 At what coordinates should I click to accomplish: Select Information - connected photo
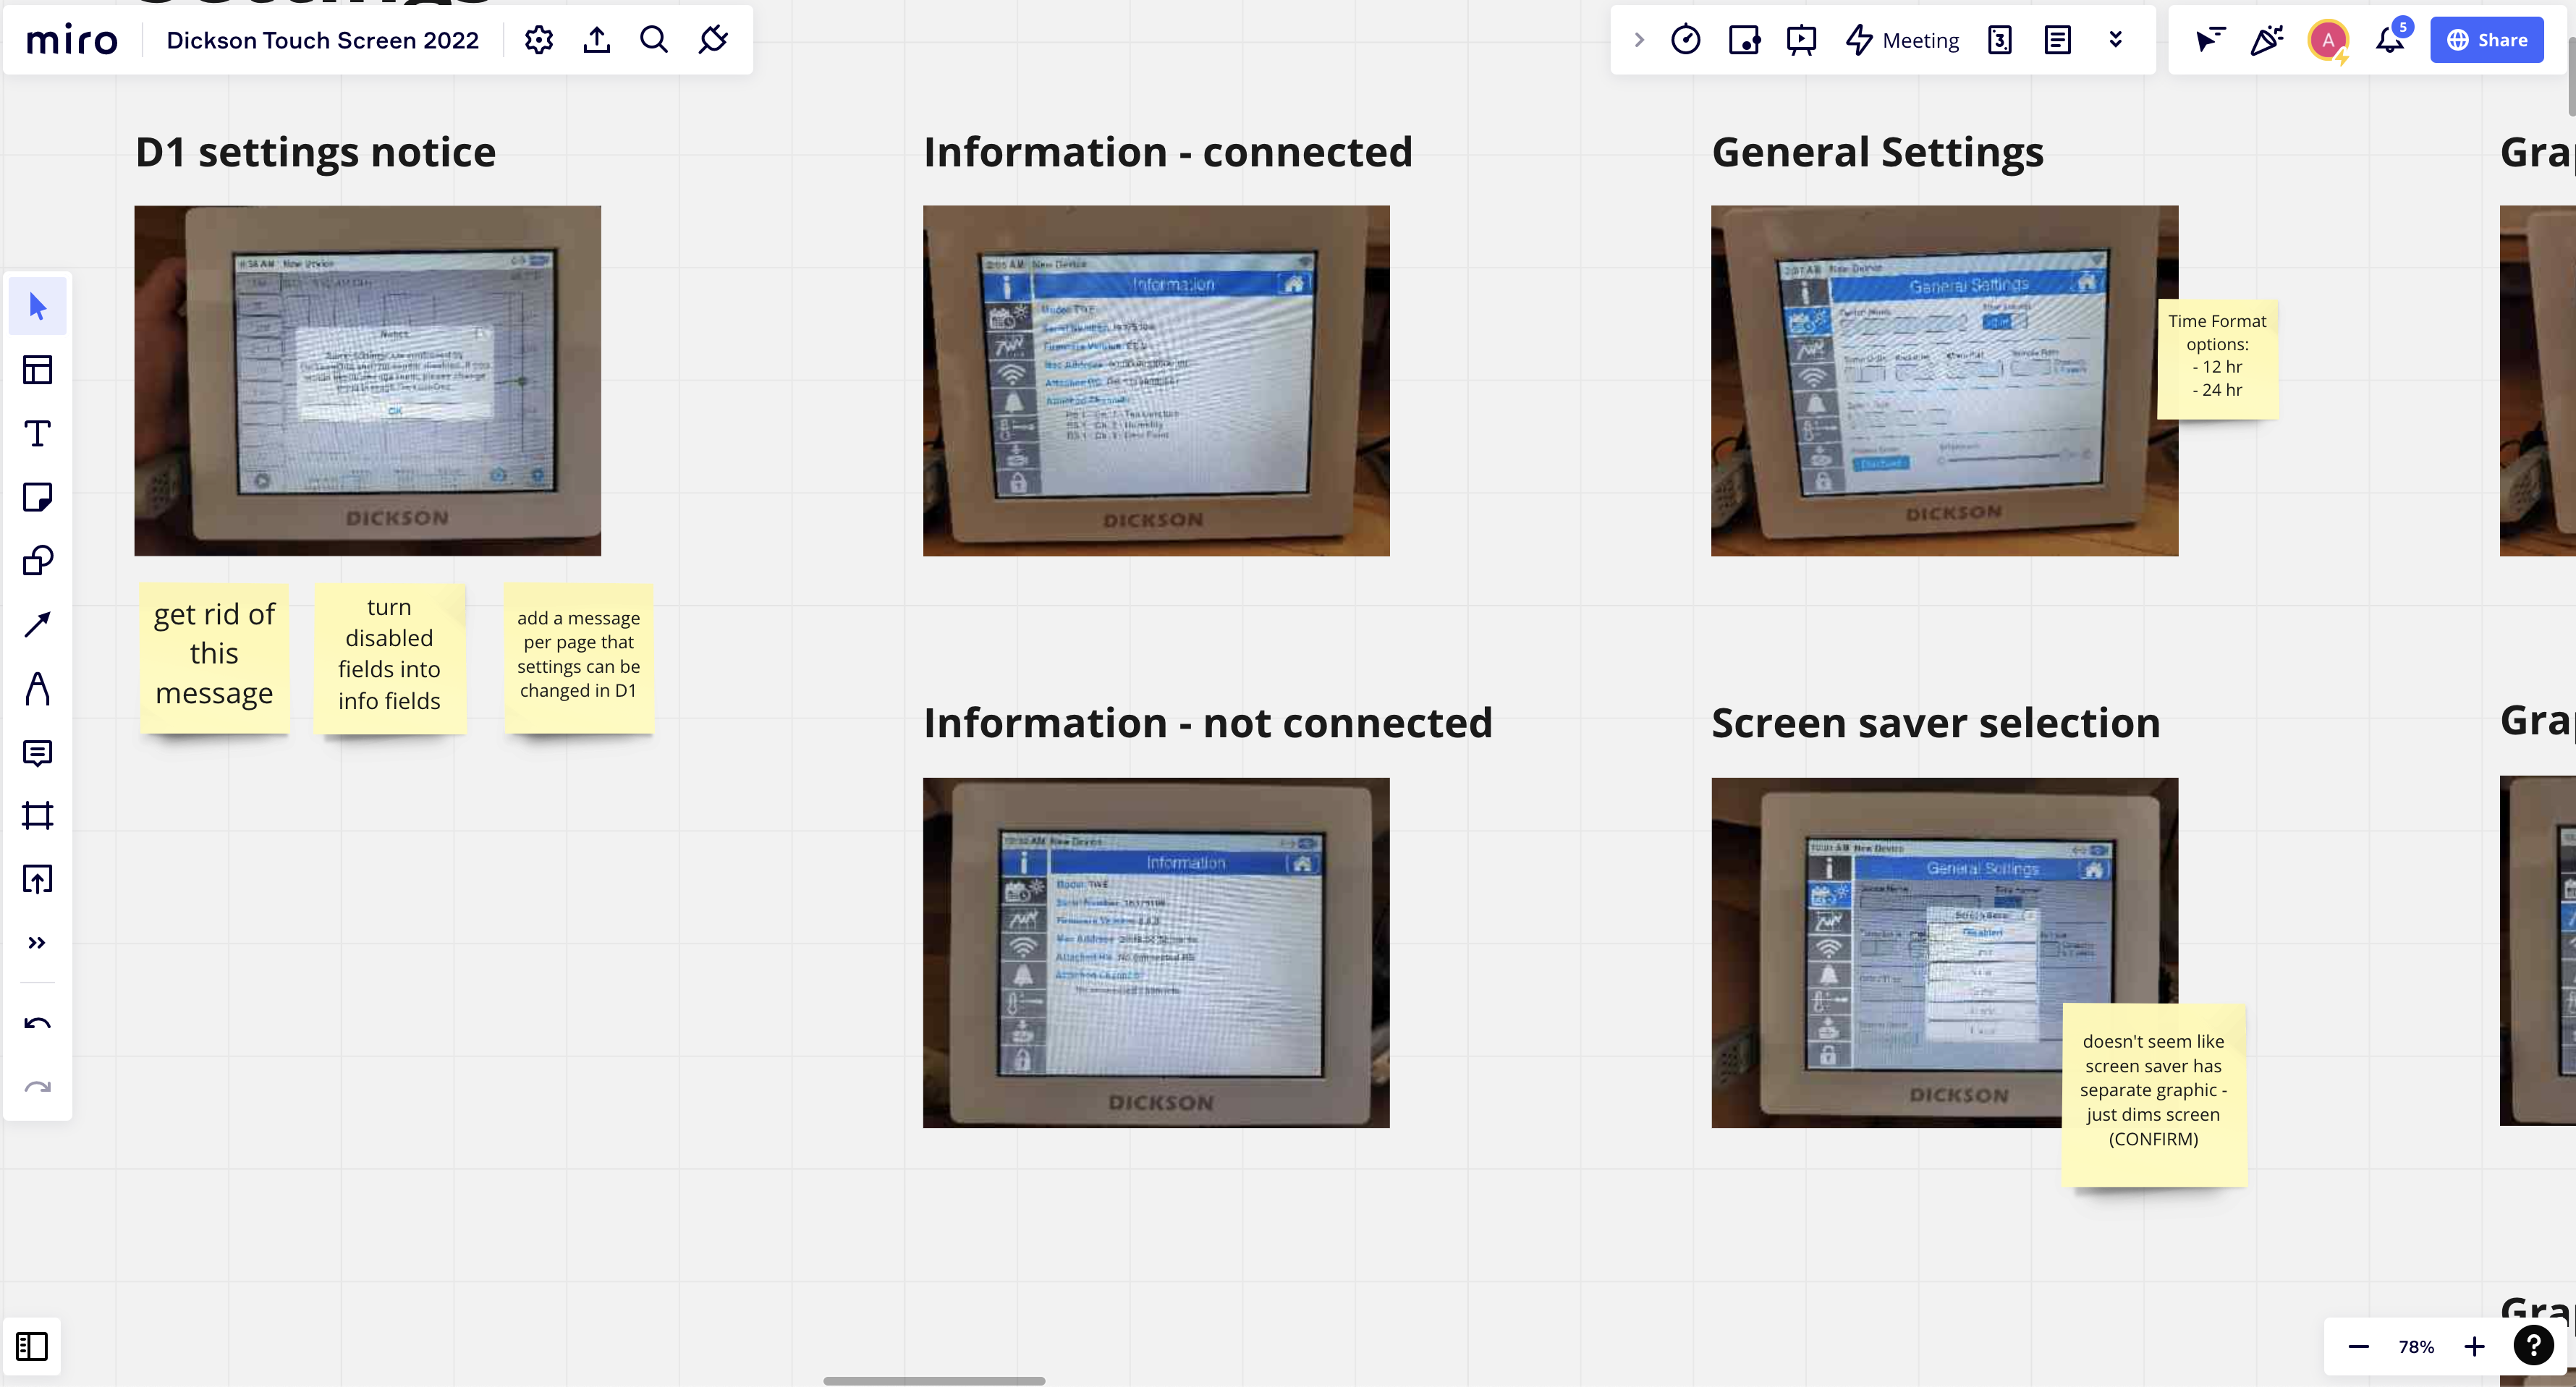[x=1156, y=381]
